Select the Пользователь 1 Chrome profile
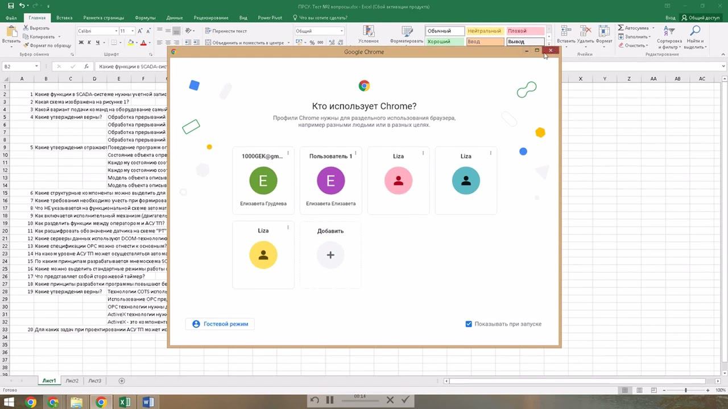The image size is (728, 409). [330, 180]
